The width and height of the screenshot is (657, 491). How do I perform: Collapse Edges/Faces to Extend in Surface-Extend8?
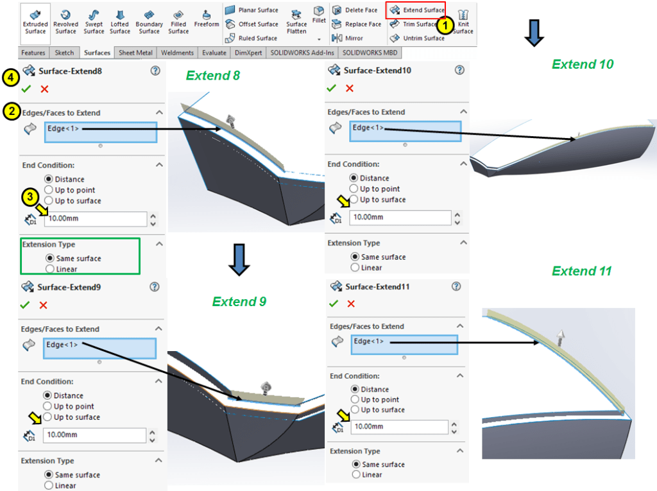pos(159,113)
